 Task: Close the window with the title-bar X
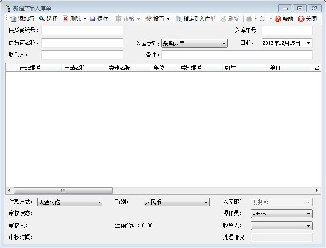tap(314, 8)
